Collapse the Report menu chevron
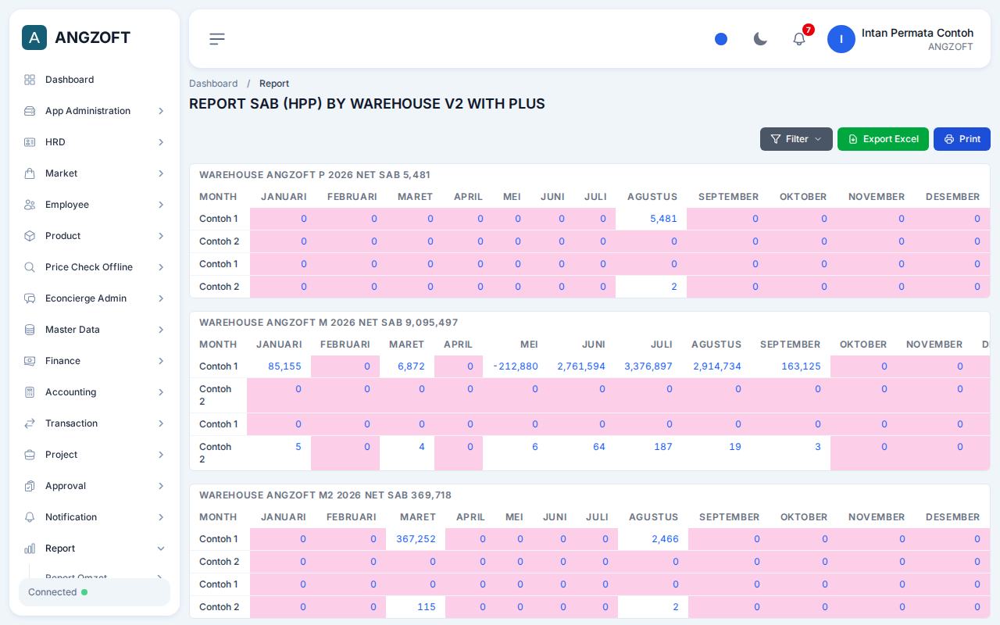Screen dimensions: 1000x625 tap(161, 548)
